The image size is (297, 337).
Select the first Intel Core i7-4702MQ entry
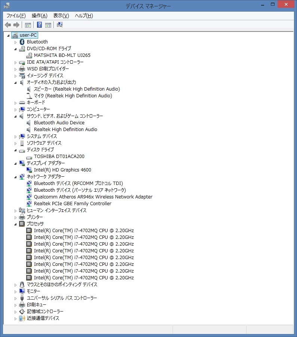point(84,230)
